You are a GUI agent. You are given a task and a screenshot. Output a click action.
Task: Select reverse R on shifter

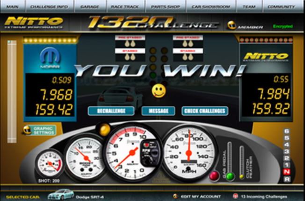(x=287, y=179)
